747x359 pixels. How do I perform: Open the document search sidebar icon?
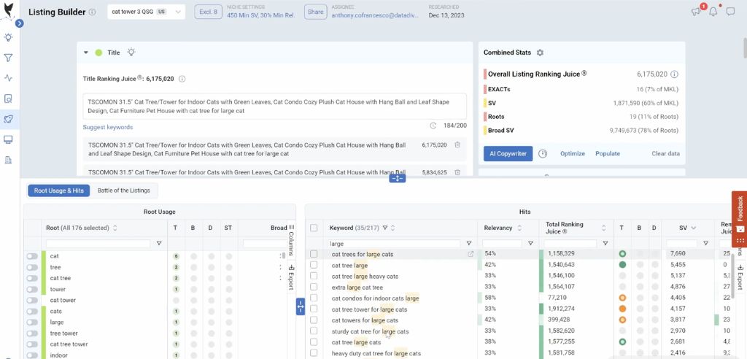(x=8, y=99)
